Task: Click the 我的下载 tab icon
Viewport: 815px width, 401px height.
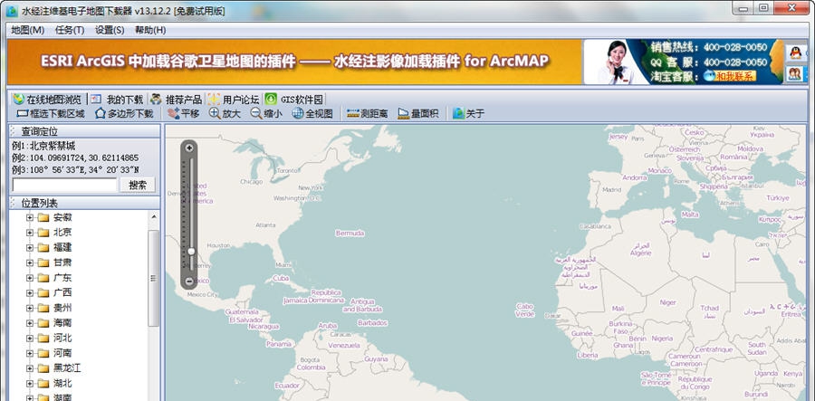Action: (x=96, y=99)
